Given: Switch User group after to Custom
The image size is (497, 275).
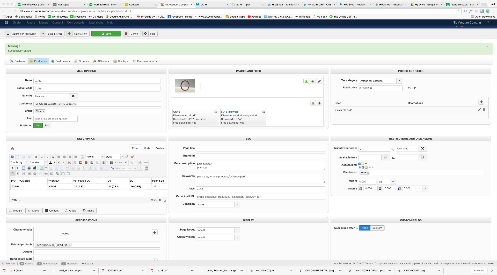Looking at the screenshot, I should point(377,228).
